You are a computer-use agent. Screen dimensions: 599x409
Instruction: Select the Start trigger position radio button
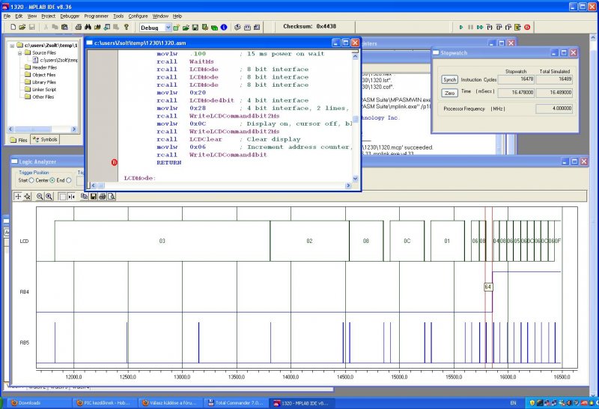pyautogui.click(x=33, y=180)
